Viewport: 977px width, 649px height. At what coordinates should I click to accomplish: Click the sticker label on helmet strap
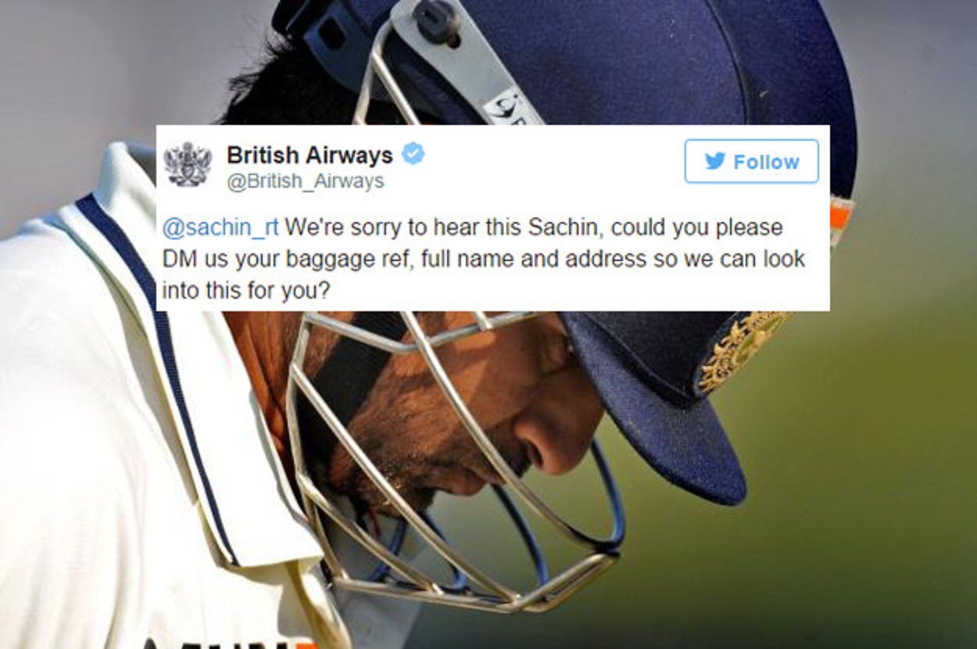pyautogui.click(x=512, y=109)
